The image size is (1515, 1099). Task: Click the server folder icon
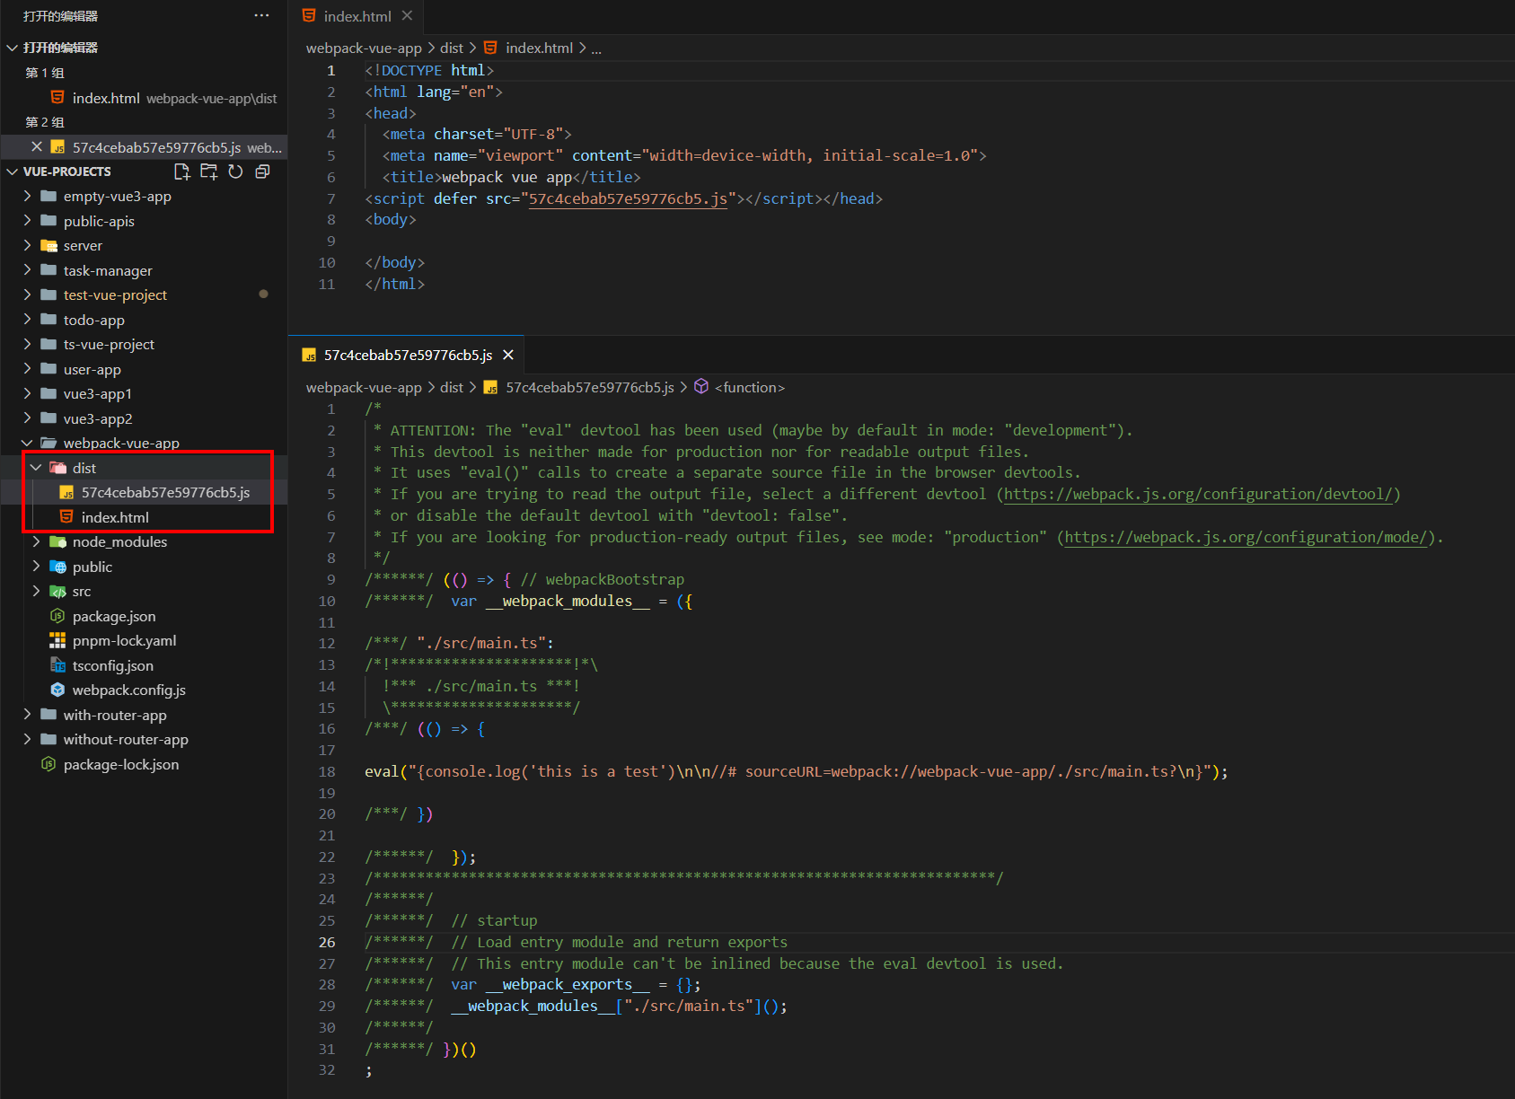point(48,246)
